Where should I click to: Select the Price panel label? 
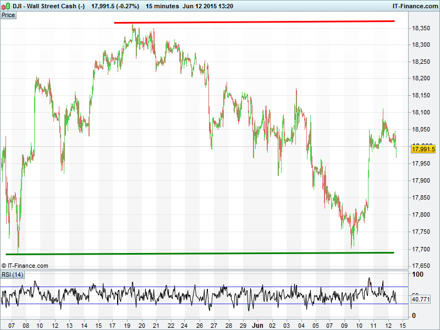tap(9, 15)
